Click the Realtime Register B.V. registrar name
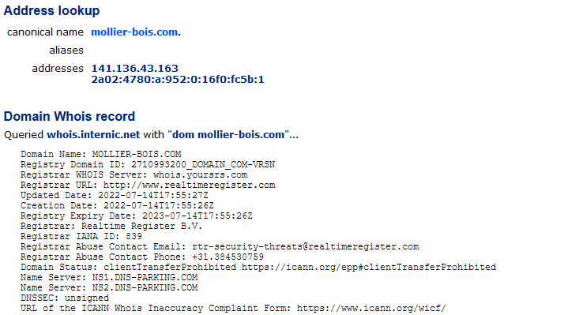The image size is (579, 315). click(x=142, y=226)
